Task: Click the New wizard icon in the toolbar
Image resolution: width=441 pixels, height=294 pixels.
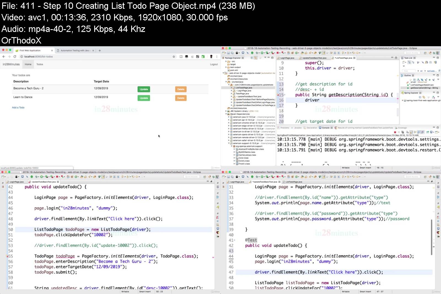Action: [223, 53]
